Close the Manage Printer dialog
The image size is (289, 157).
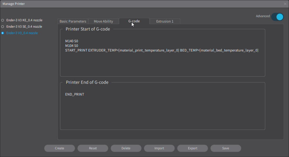click(x=285, y=4)
